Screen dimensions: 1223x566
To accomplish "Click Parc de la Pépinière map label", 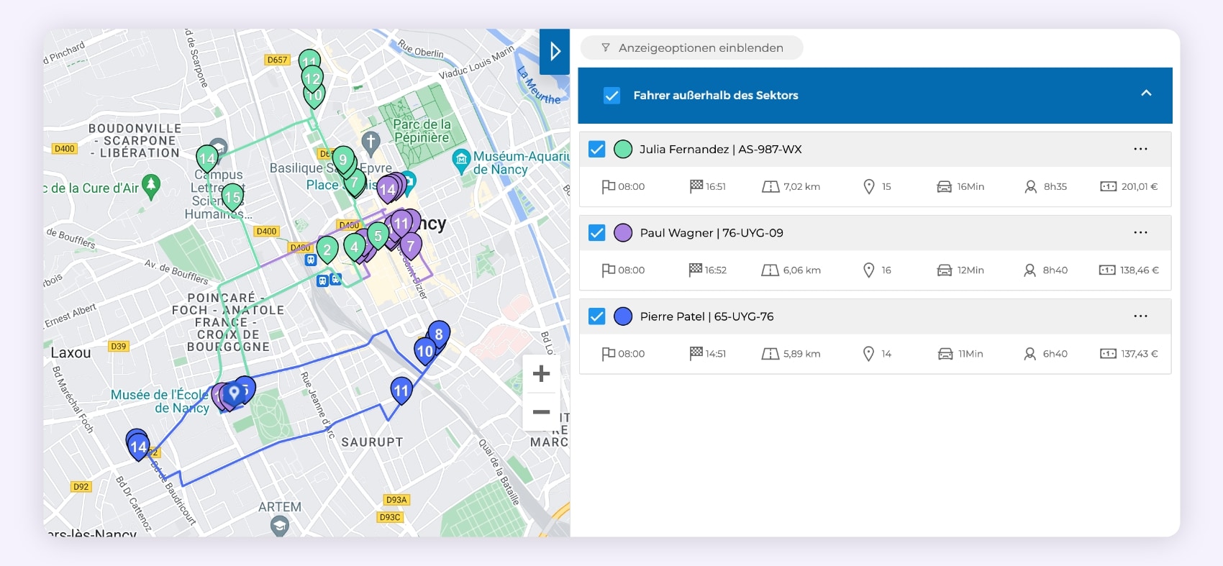I will pos(422,131).
